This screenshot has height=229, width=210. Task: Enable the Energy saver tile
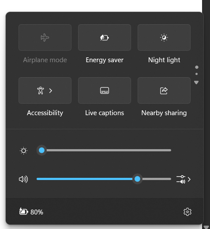pyautogui.click(x=105, y=38)
